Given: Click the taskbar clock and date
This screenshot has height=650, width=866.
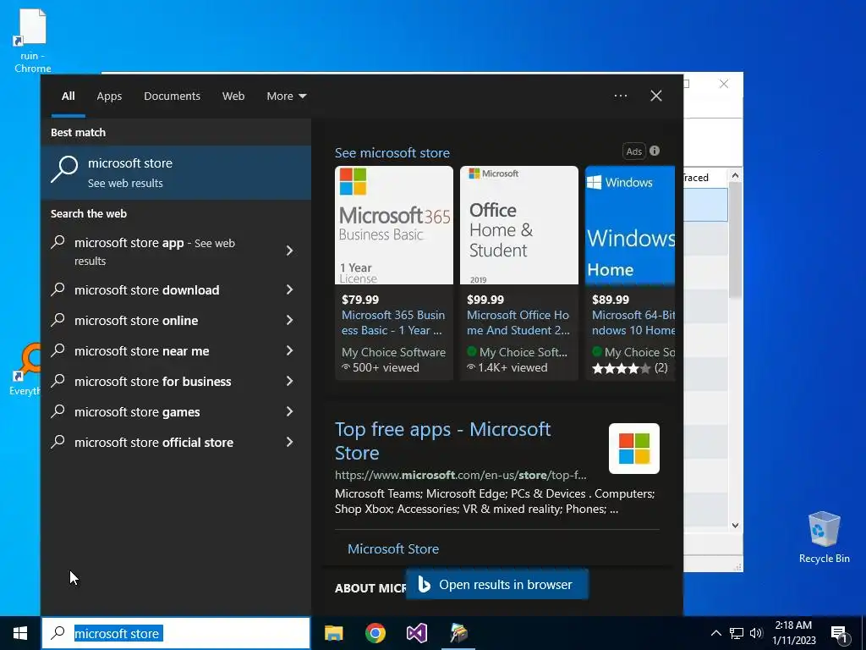Looking at the screenshot, I should coord(793,633).
